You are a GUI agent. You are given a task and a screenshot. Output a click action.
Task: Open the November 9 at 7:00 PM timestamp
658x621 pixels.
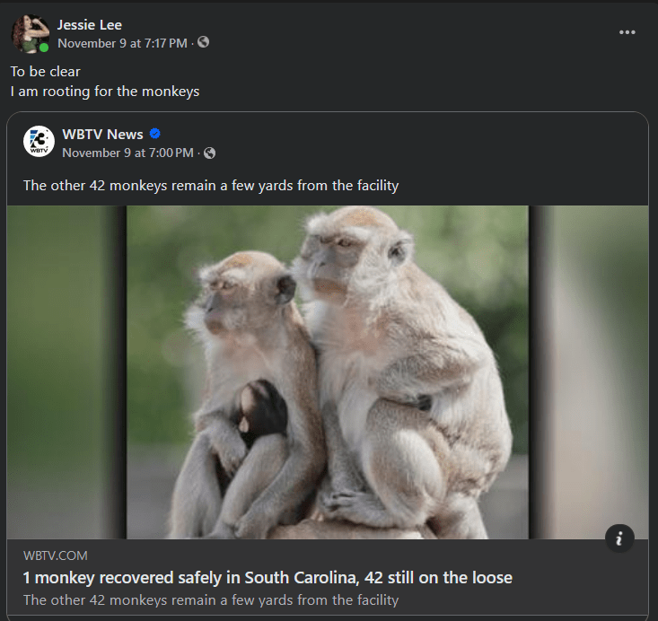tap(127, 153)
